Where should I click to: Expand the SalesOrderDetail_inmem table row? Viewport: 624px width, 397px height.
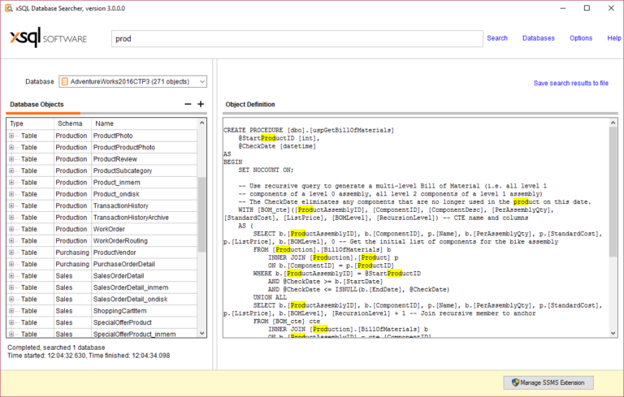point(11,287)
